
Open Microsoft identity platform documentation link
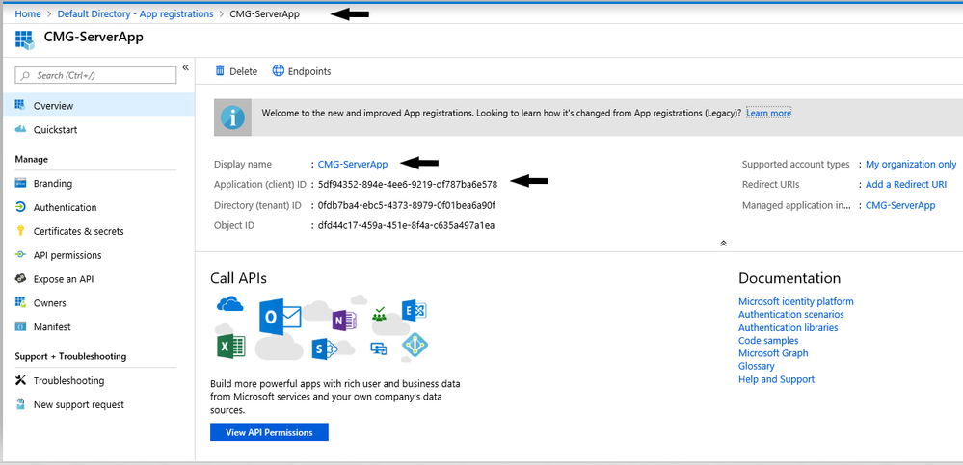click(796, 301)
